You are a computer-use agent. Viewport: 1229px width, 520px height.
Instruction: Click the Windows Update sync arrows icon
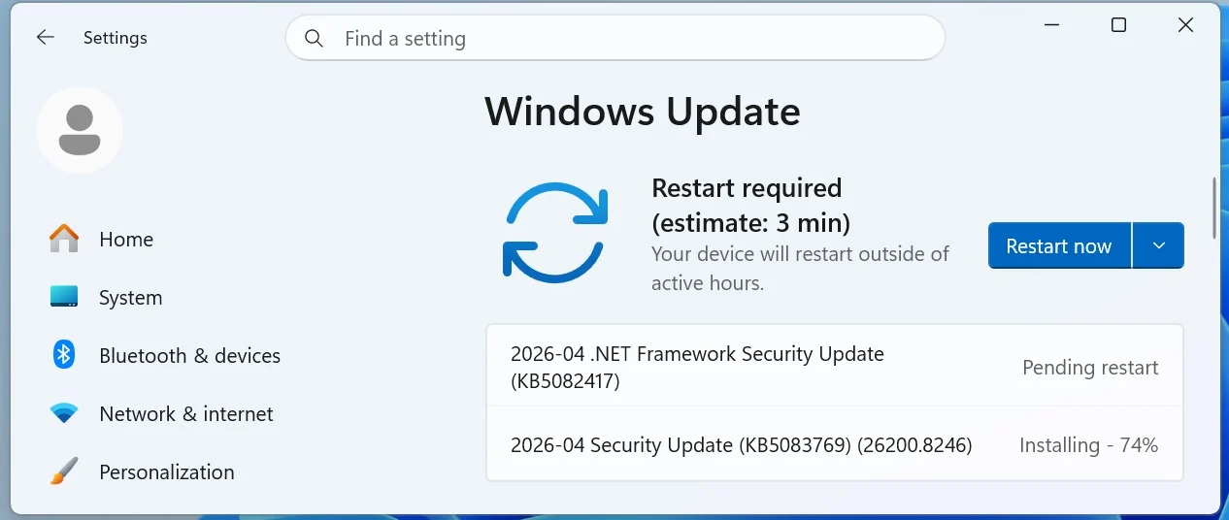pos(555,231)
